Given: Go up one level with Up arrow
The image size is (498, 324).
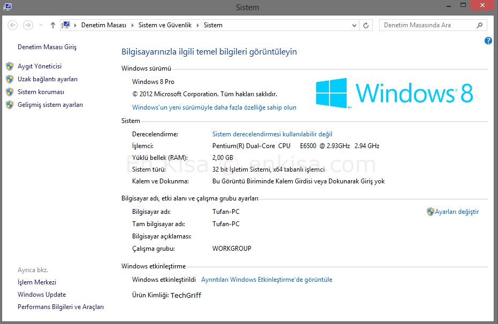Looking at the screenshot, I should 53,25.
